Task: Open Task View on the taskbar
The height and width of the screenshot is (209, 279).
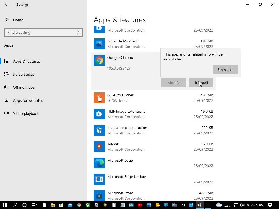Action: [34, 205]
